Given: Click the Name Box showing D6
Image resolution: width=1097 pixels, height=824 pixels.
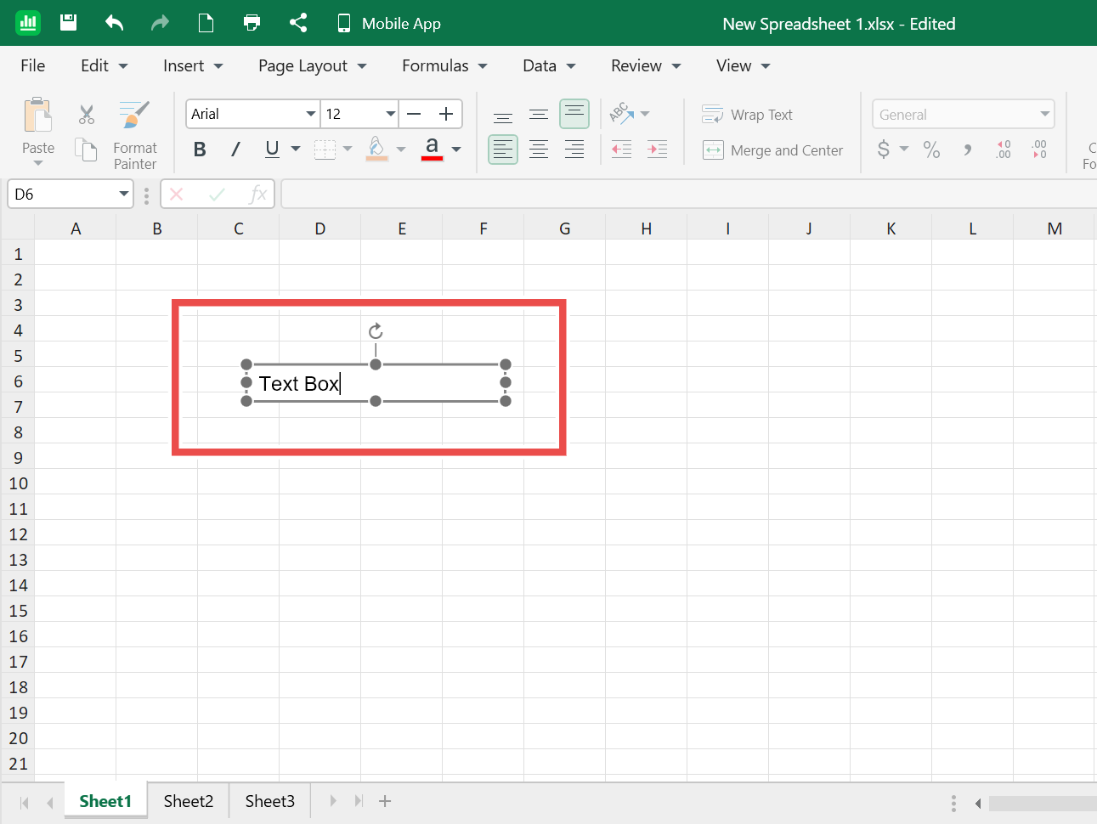Looking at the screenshot, I should pos(70,195).
